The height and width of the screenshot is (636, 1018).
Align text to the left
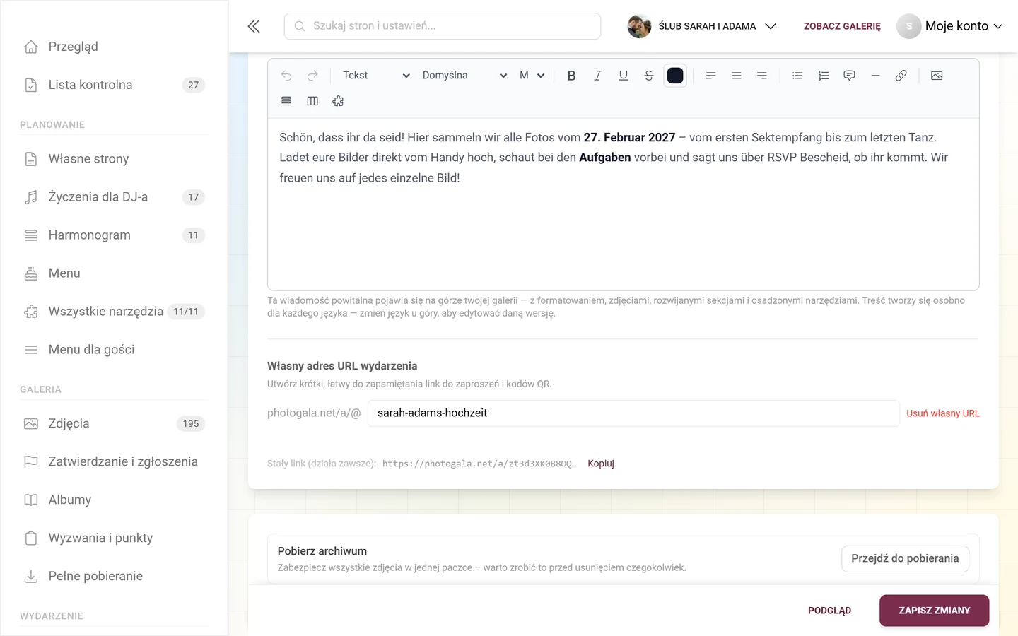click(710, 76)
